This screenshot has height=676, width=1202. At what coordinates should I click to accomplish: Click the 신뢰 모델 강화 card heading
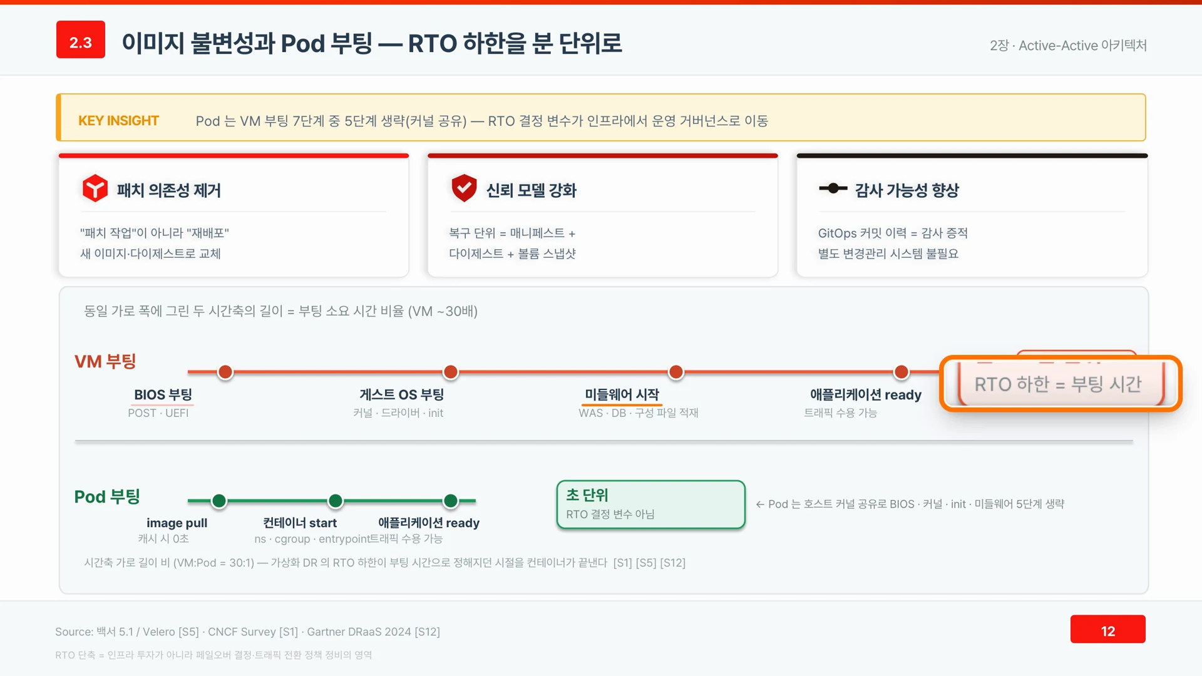click(531, 190)
